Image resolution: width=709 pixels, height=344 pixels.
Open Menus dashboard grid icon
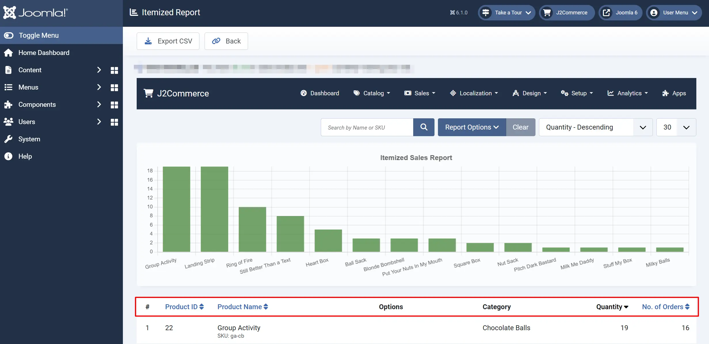pos(114,88)
